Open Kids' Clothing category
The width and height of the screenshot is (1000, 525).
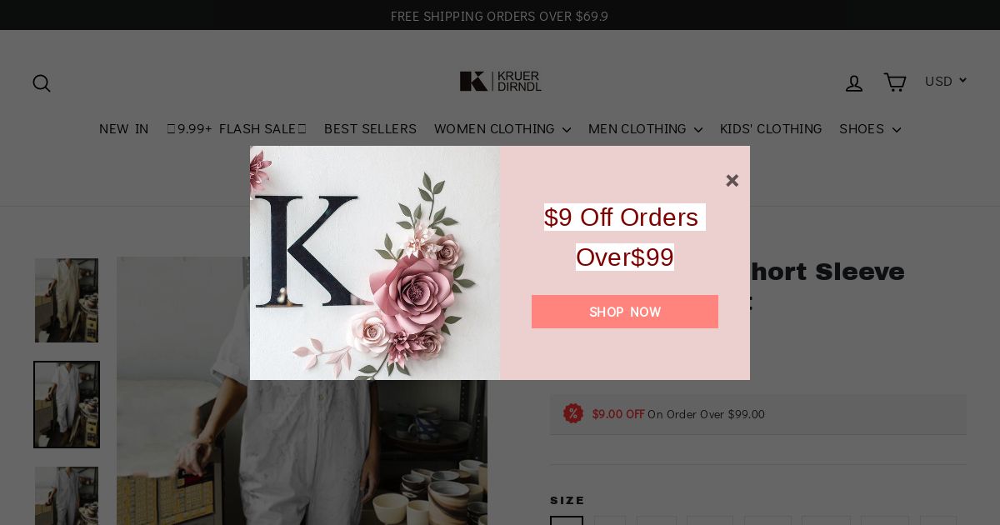point(771,129)
